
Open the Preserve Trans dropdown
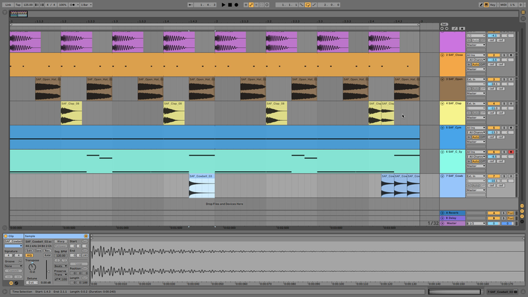point(61,275)
